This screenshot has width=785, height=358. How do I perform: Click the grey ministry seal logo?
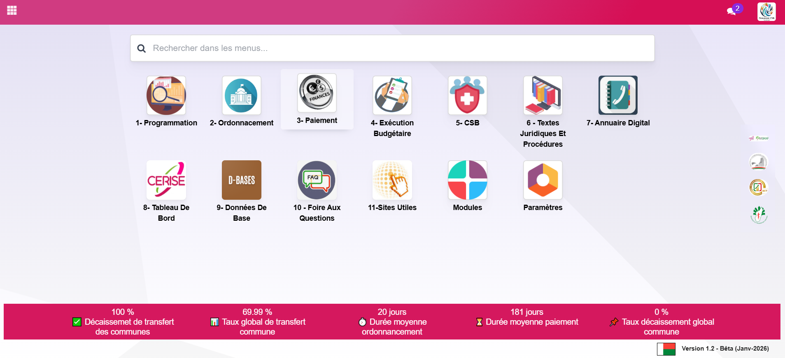[x=759, y=162]
